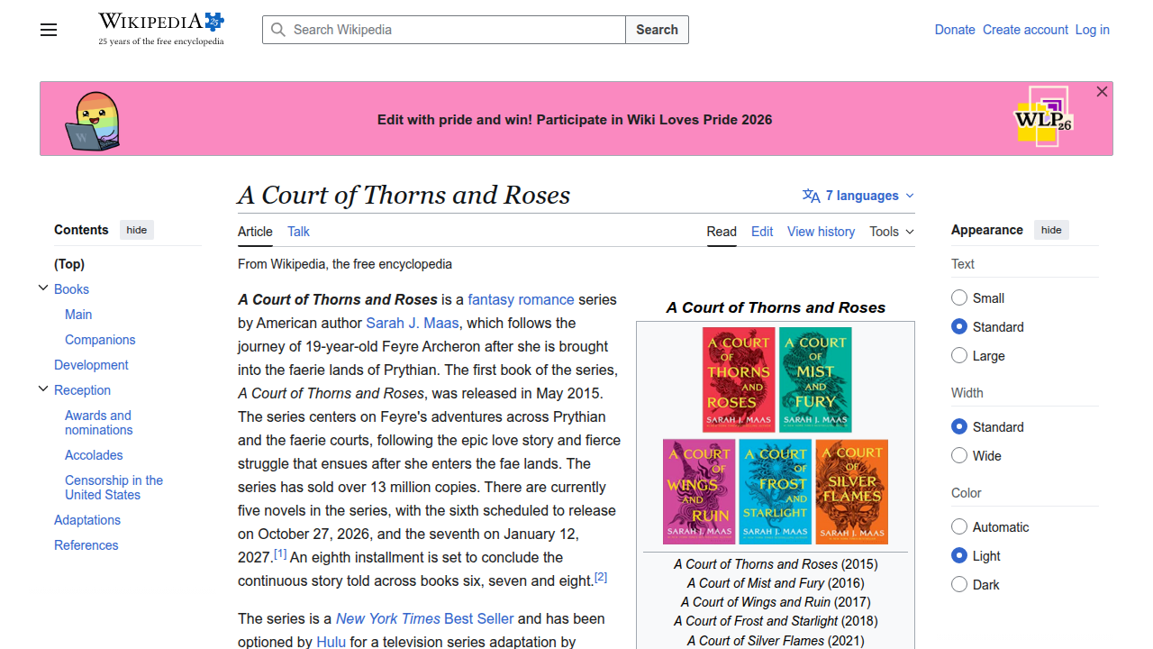
Task: Collapse the Books contents section
Action: coord(43,288)
